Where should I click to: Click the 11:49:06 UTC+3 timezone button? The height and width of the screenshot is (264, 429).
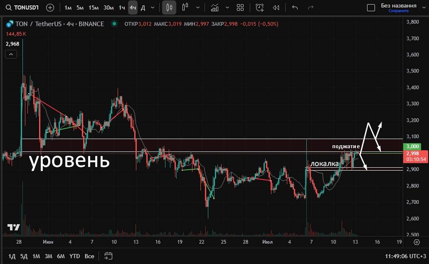[x=405, y=257]
